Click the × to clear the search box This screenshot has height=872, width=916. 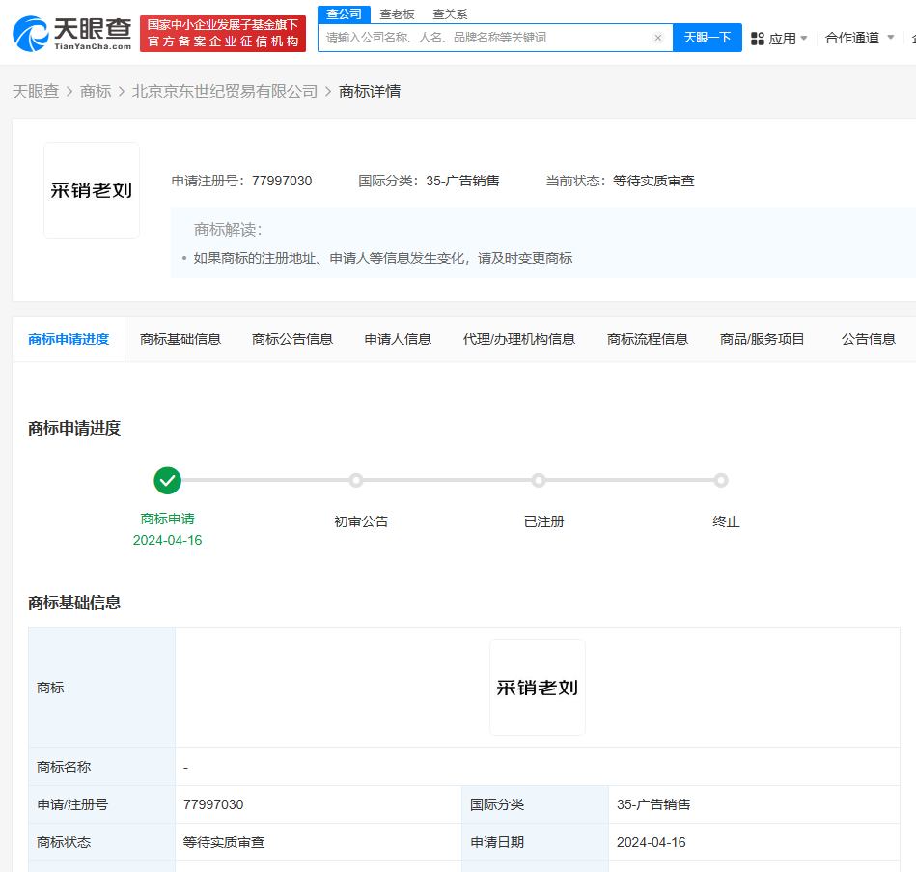pos(658,37)
